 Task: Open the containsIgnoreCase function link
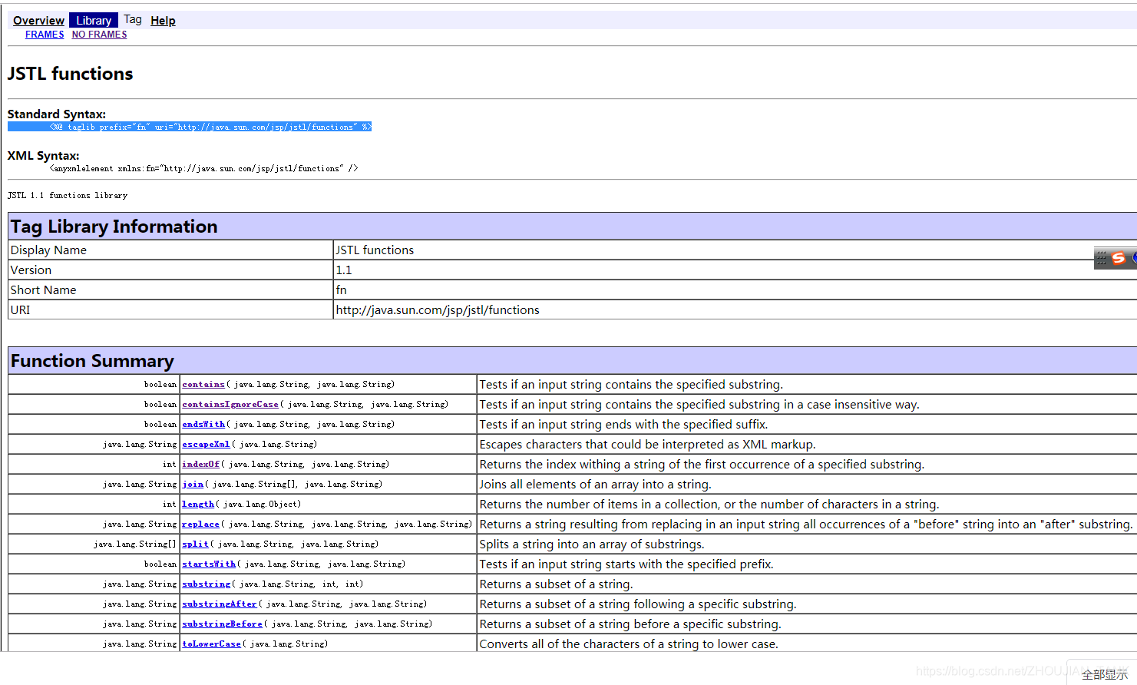(x=230, y=404)
